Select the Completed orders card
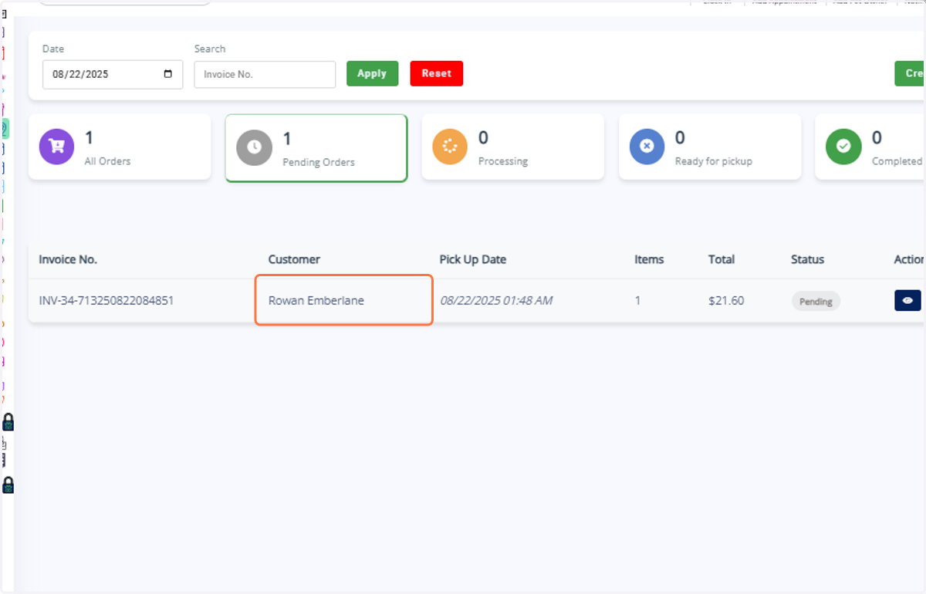The image size is (926, 594). pos(870,147)
